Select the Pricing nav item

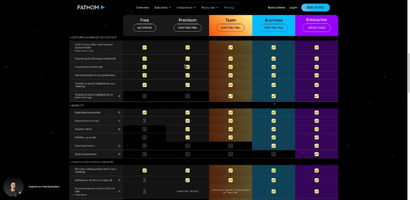229,7
